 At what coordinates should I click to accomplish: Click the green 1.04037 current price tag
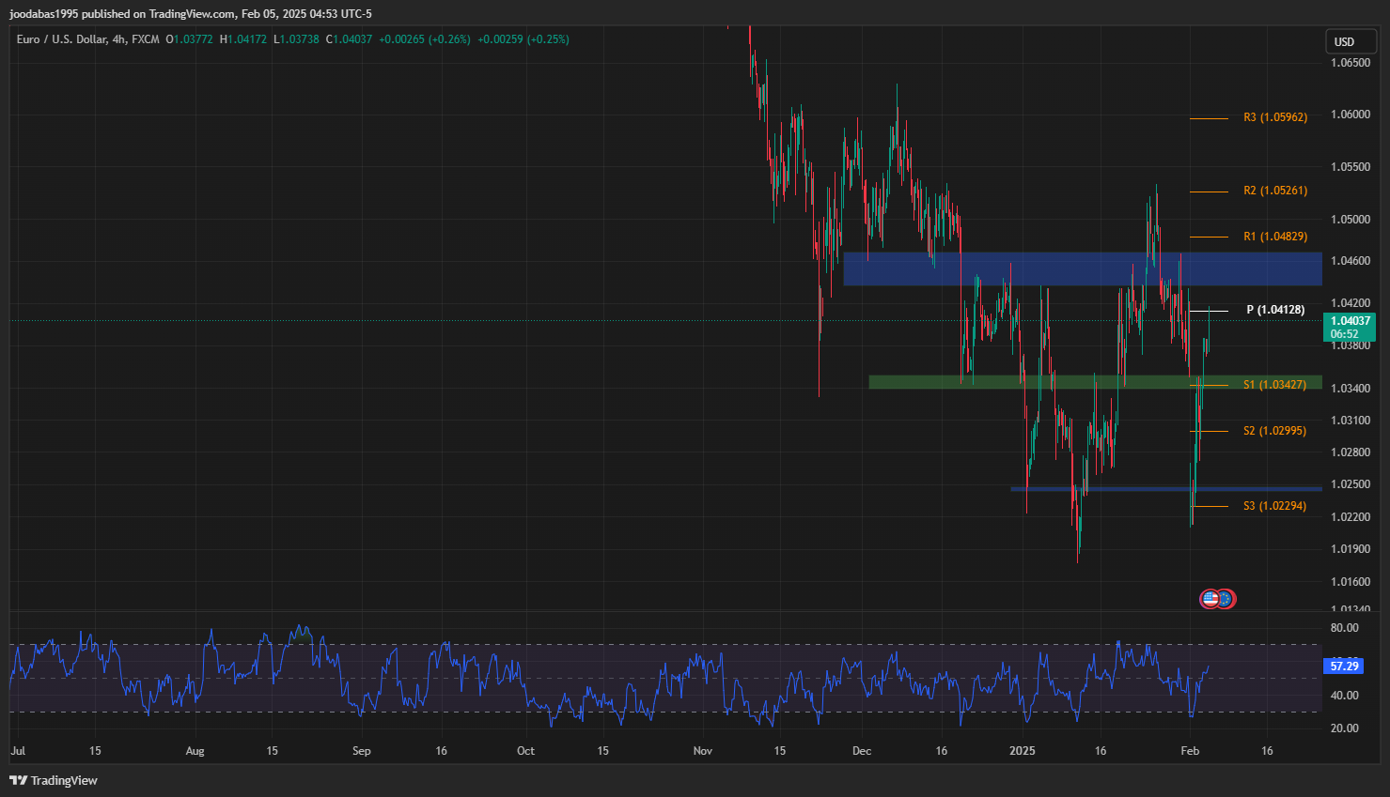(1350, 327)
